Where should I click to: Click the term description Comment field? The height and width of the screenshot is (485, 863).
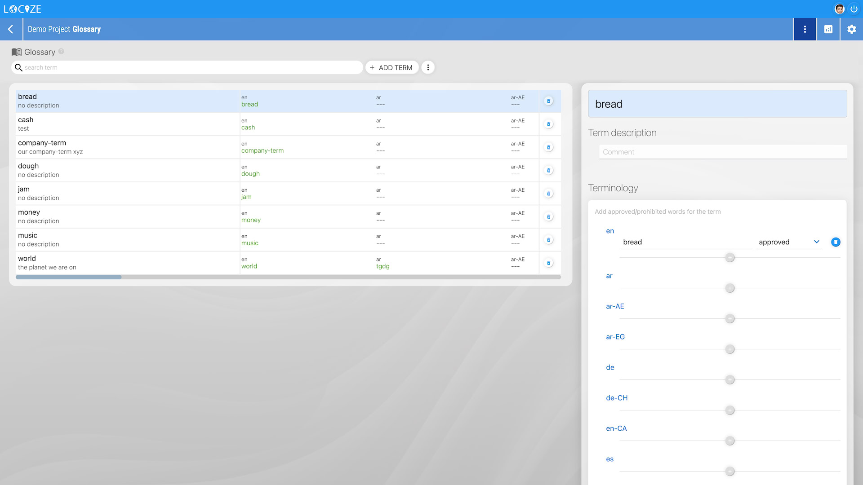coord(722,152)
